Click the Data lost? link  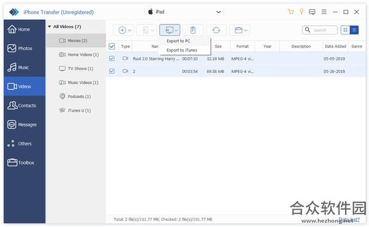point(349,219)
